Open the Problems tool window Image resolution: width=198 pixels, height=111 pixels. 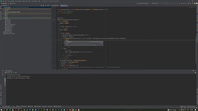point(24,106)
